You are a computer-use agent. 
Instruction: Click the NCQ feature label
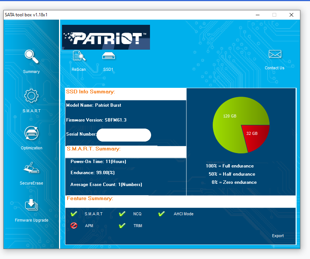137,214
